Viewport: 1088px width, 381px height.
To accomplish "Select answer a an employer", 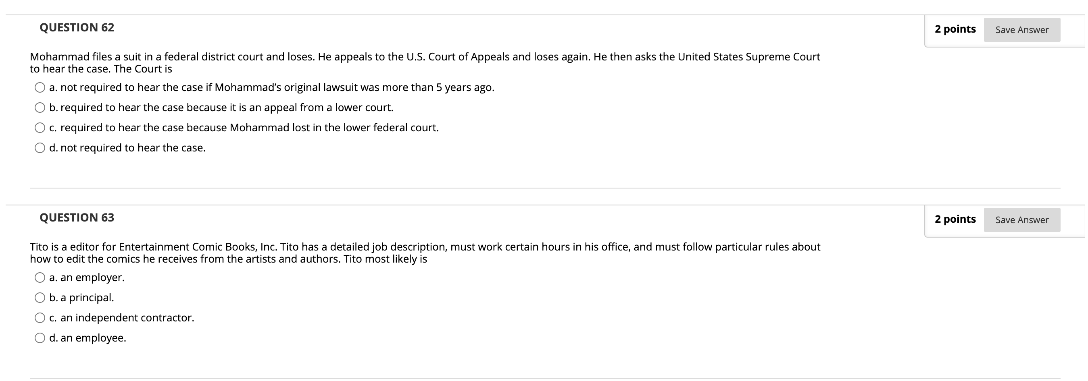I will click(x=39, y=277).
